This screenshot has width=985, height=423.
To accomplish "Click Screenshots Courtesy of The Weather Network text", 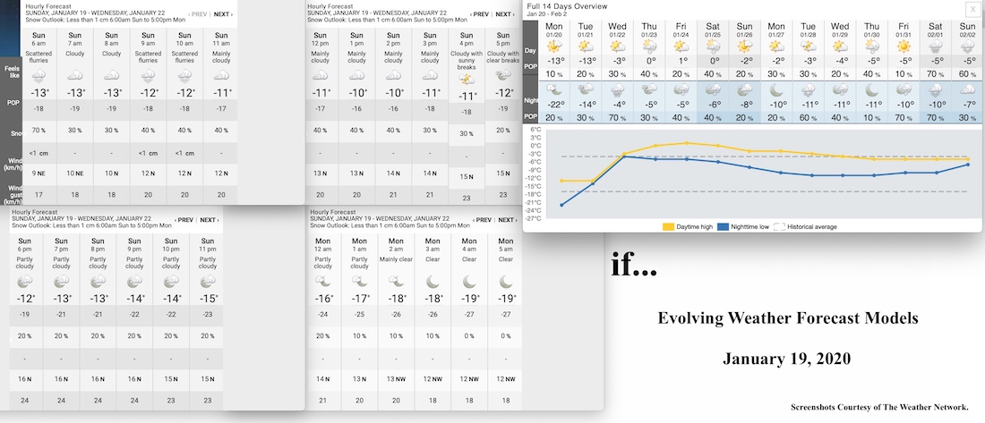I will [x=879, y=407].
